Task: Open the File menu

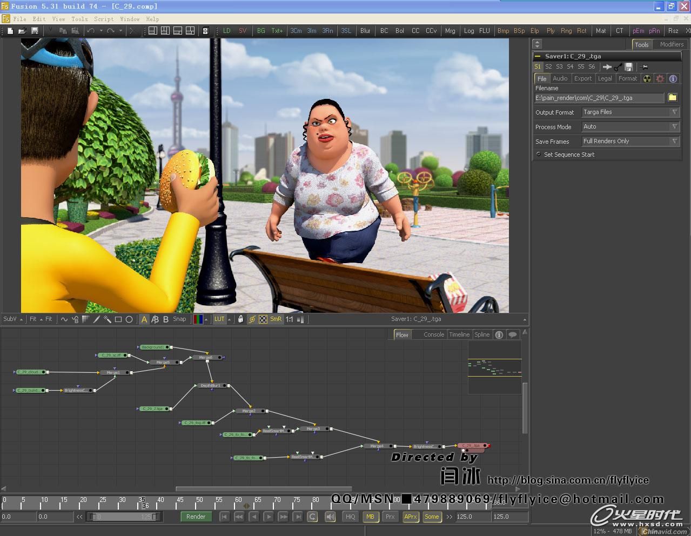Action: [19, 19]
